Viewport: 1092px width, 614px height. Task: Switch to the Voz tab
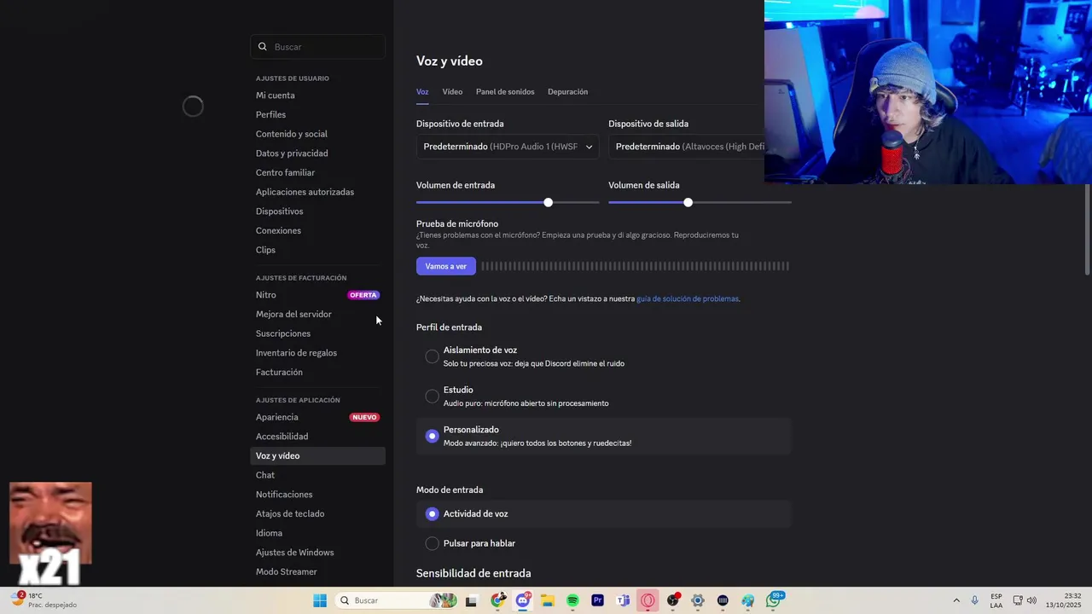[422, 91]
